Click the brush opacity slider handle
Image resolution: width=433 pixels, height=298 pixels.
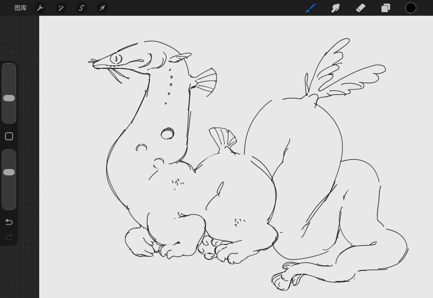tap(9, 172)
